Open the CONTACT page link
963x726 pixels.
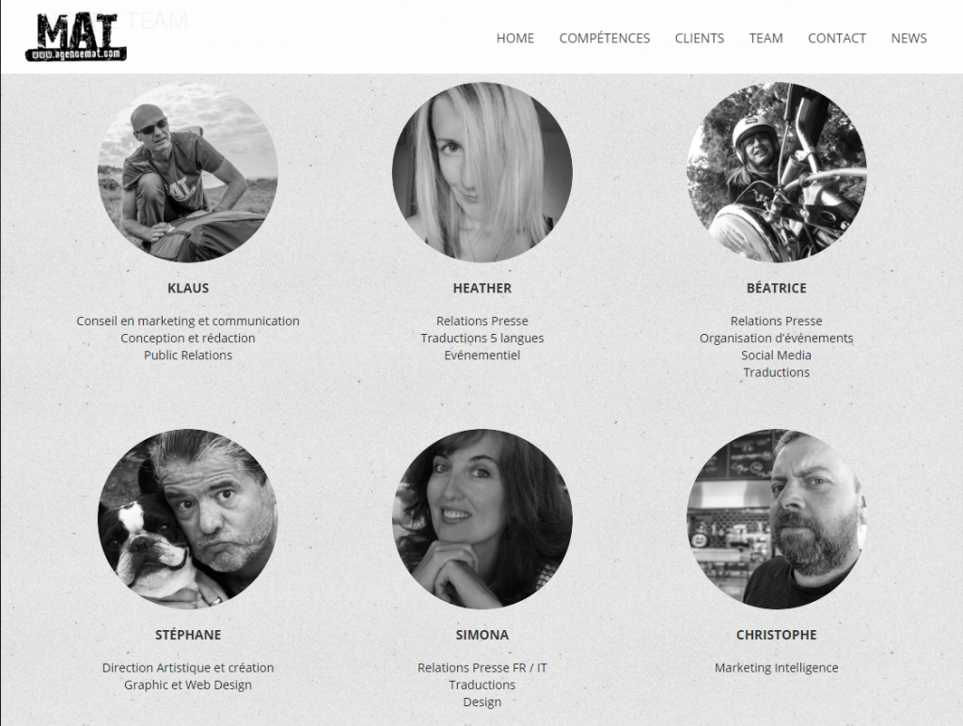[836, 38]
